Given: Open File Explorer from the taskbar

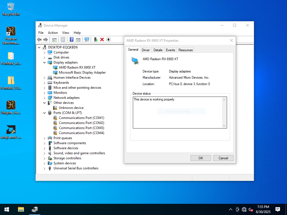Looking at the screenshot, I should tap(21, 209).
